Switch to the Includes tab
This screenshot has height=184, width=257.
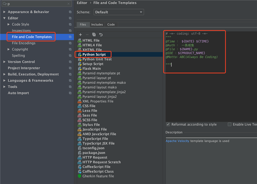[x=97, y=24]
